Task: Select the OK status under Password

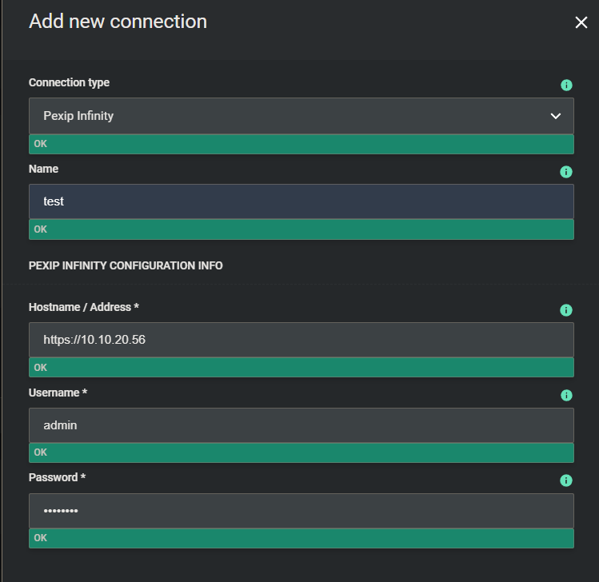Action: pyautogui.click(x=301, y=538)
